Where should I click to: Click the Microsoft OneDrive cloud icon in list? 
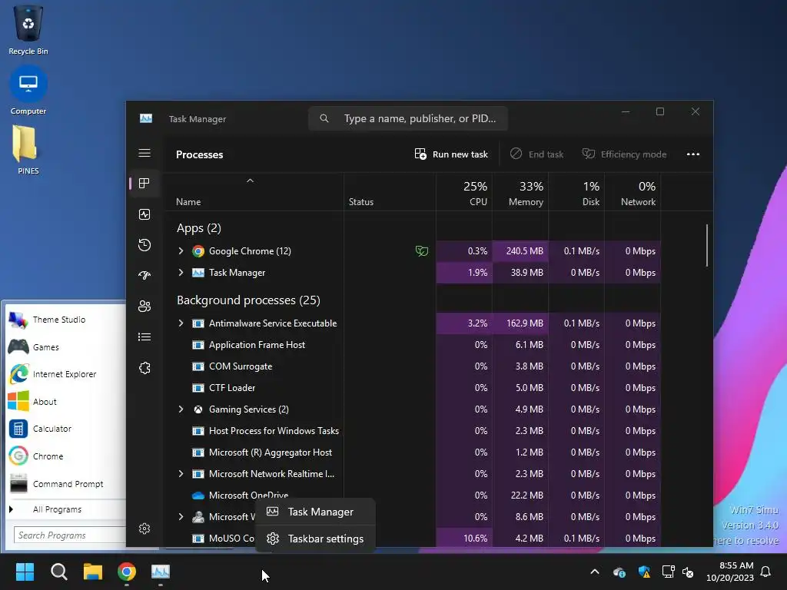click(198, 496)
